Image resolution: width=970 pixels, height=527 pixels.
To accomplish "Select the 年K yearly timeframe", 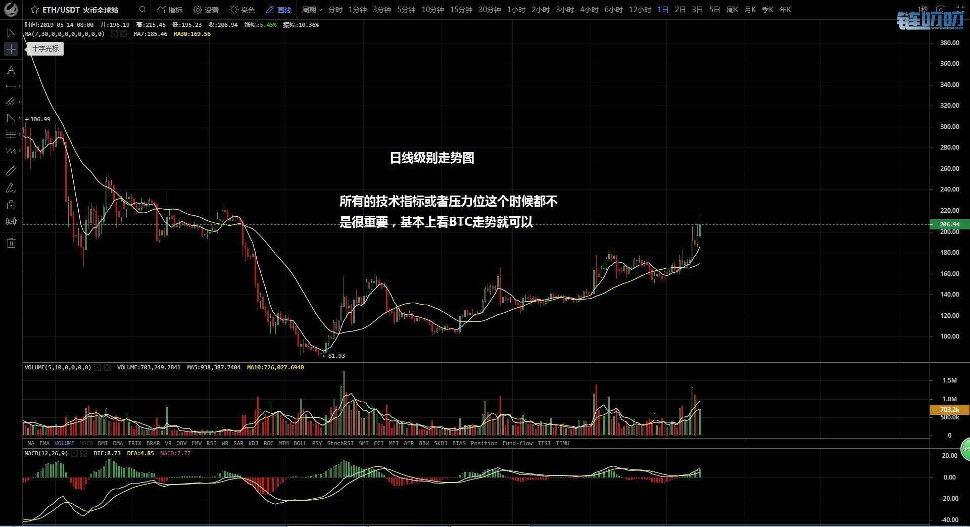I will point(785,10).
